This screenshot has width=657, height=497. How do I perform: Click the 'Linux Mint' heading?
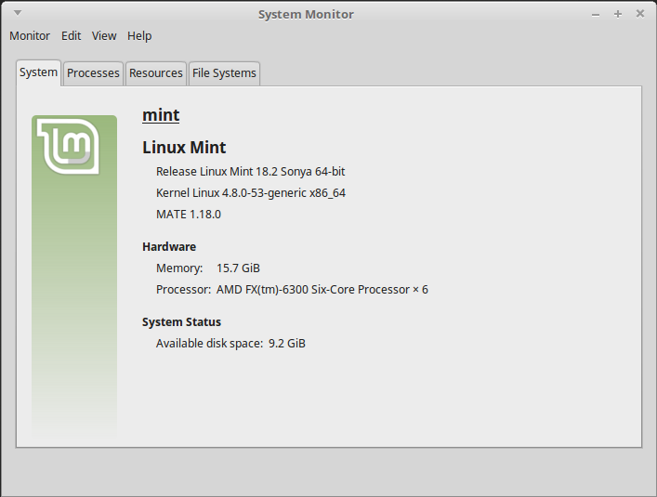click(184, 148)
